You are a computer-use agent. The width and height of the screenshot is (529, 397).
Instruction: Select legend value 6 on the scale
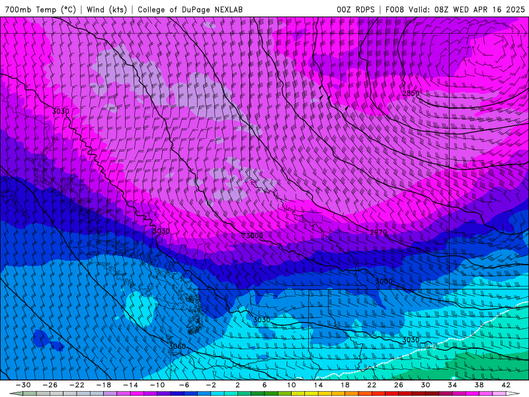(x=264, y=385)
